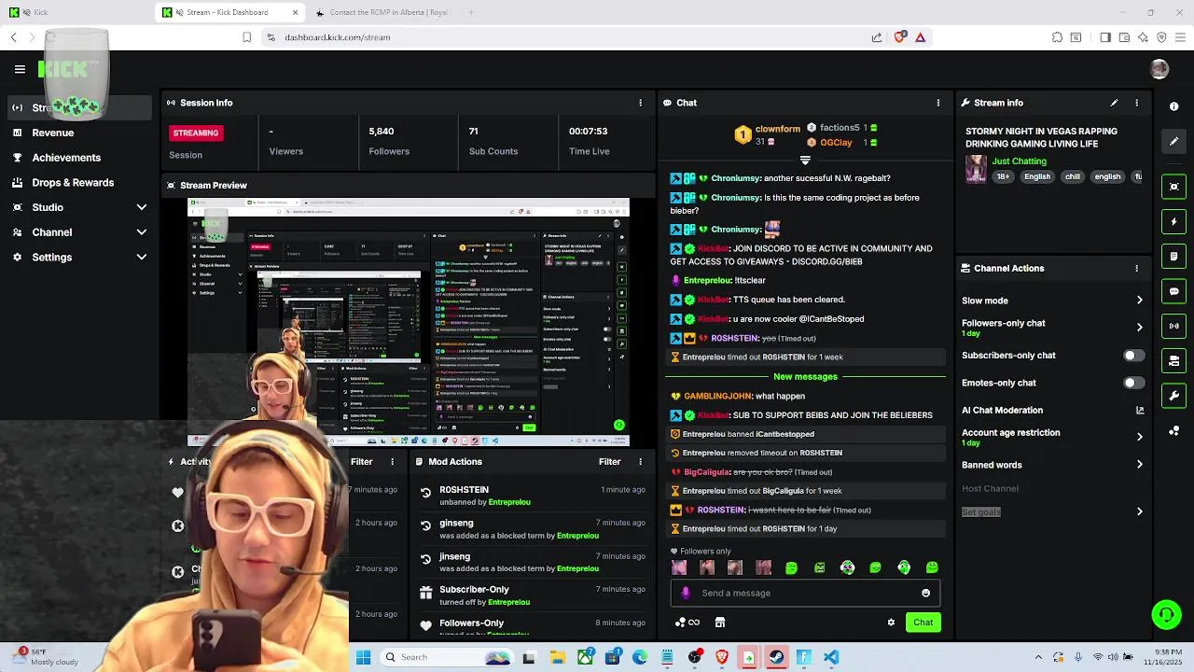Click the info icon in right sidebar
Screen dimensions: 1194x672
[1174, 106]
